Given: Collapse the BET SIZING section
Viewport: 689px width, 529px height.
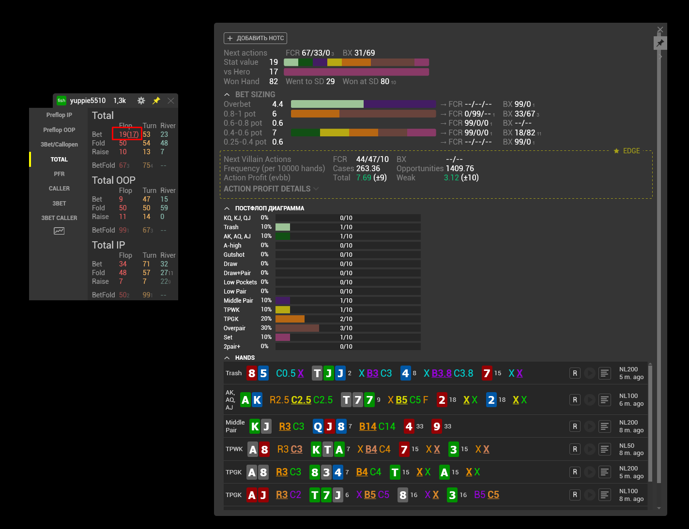Looking at the screenshot, I should coord(227,95).
